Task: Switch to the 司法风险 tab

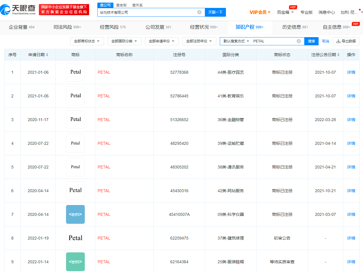Action: pos(67,27)
